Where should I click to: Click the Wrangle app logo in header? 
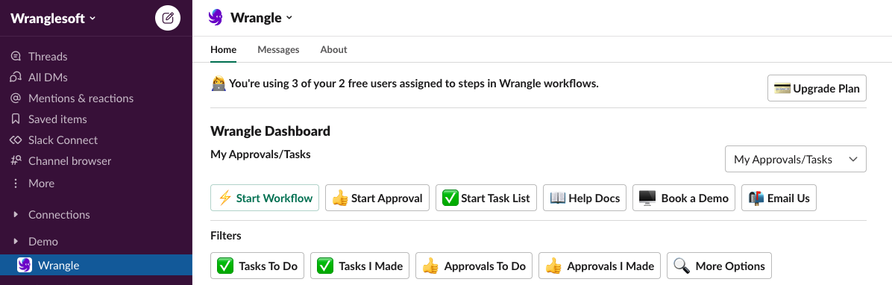(216, 18)
